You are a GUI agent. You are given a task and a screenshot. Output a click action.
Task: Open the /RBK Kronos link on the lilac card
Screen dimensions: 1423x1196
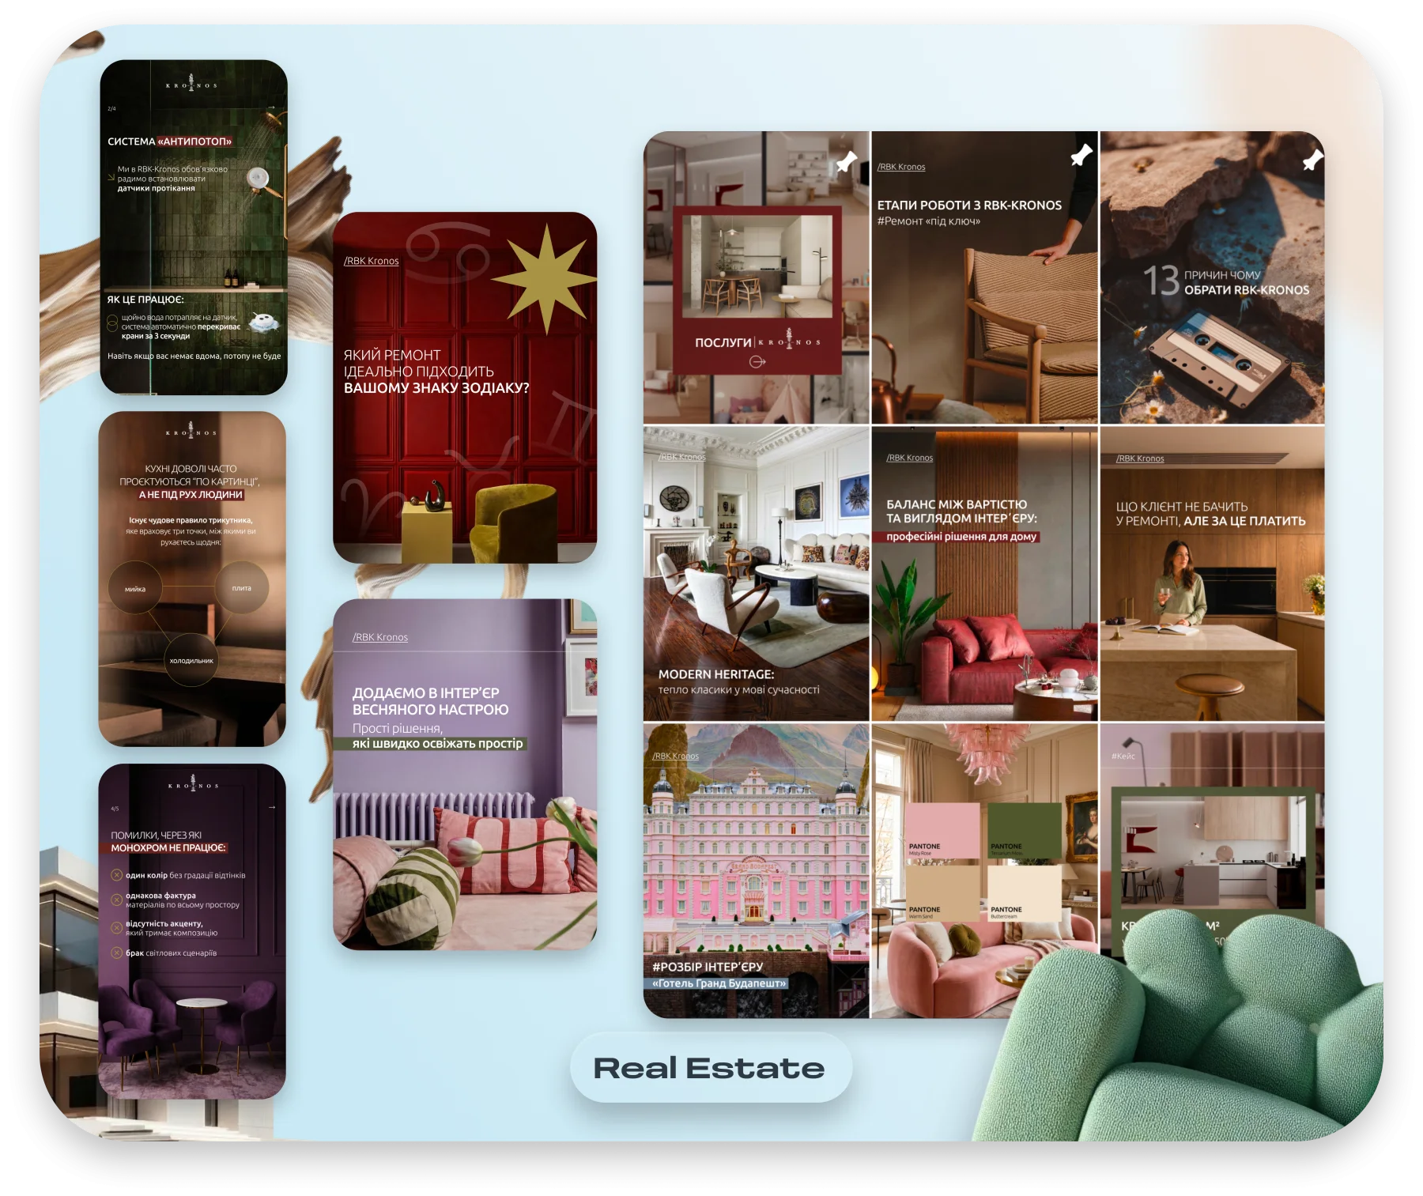coord(380,637)
